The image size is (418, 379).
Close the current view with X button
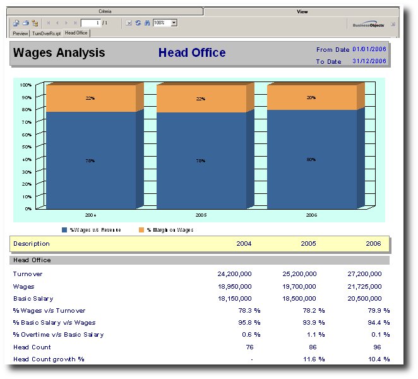click(x=393, y=24)
